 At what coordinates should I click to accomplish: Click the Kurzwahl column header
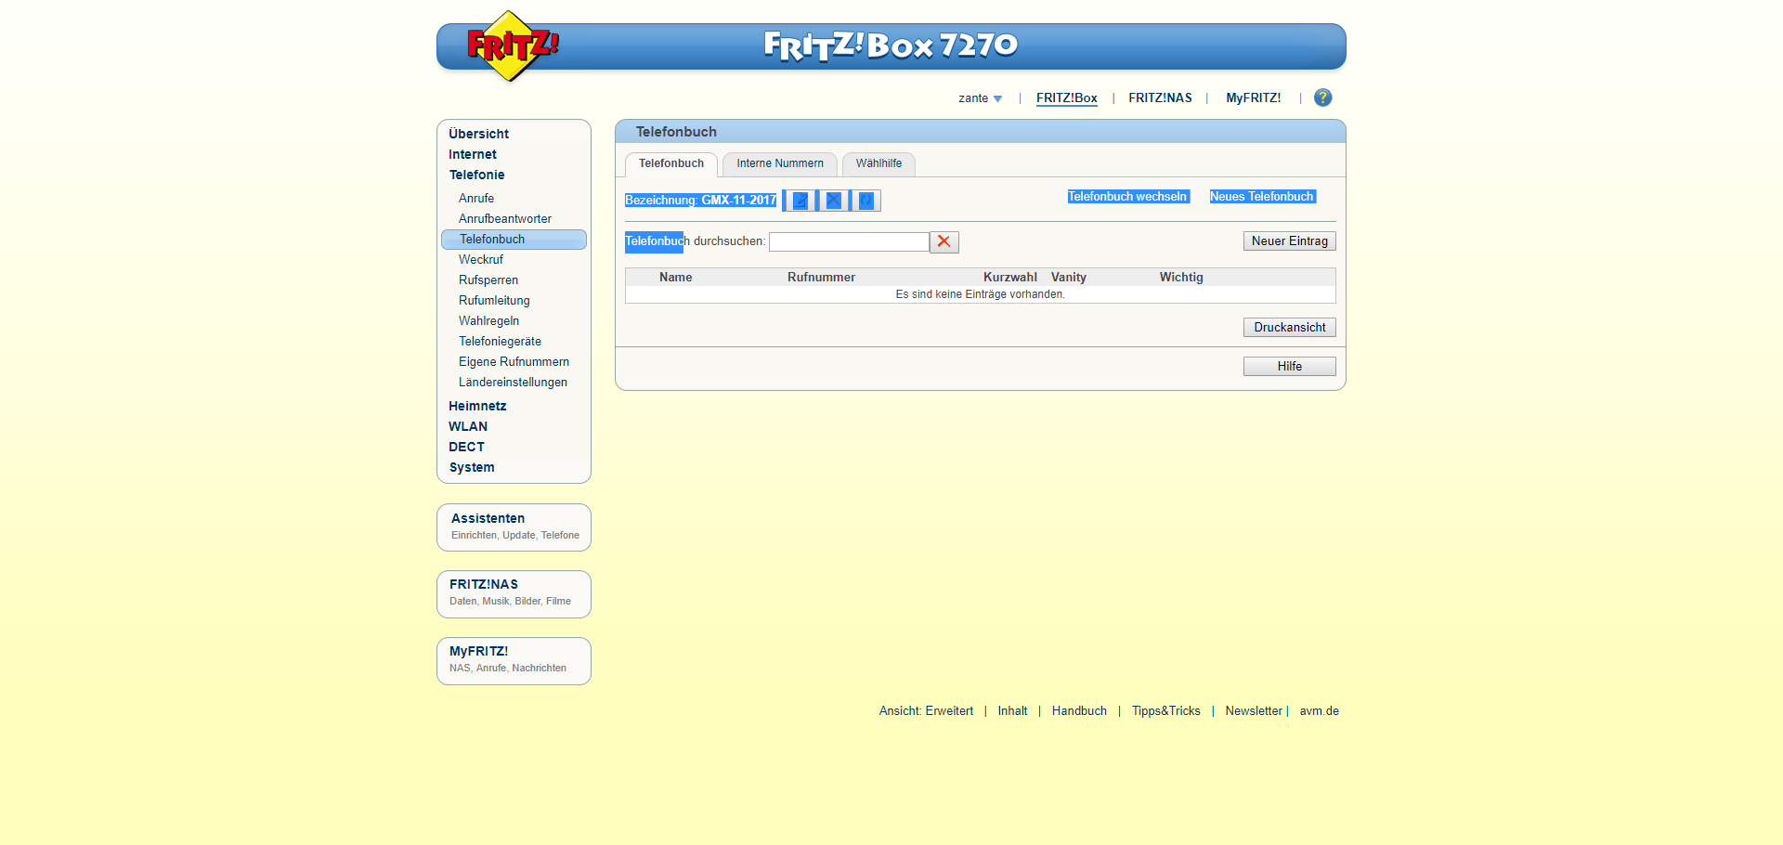[x=1010, y=278]
